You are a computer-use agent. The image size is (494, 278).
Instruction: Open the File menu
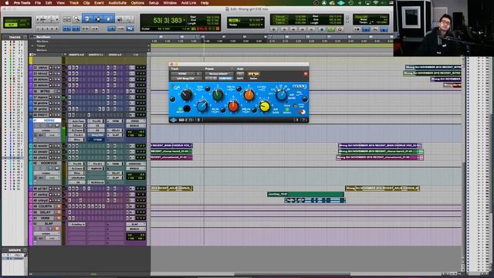pos(38,3)
